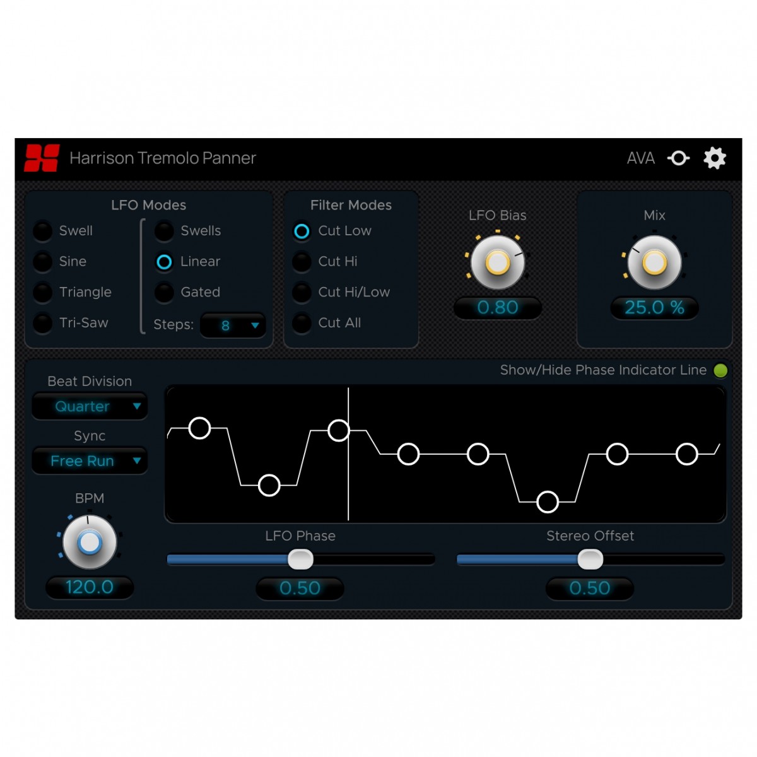Click the BPM knob
Viewport: 757px width, 757px height.
point(90,543)
